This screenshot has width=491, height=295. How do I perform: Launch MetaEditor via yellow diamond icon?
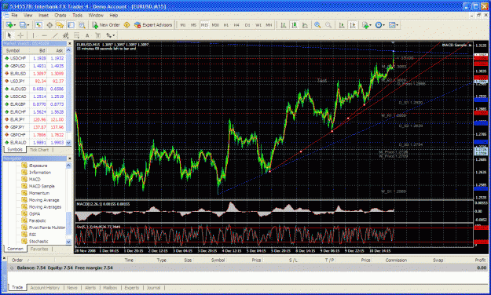point(126,25)
